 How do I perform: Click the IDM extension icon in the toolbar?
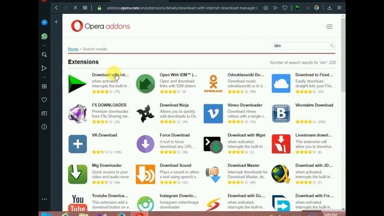pyautogui.click(x=298, y=8)
